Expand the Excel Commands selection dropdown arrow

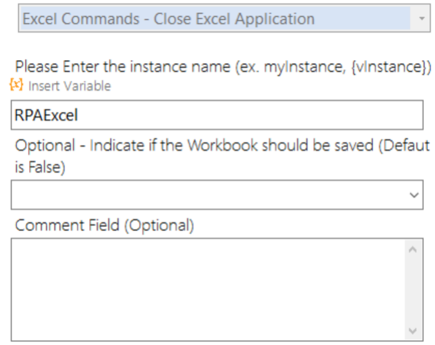tap(422, 19)
